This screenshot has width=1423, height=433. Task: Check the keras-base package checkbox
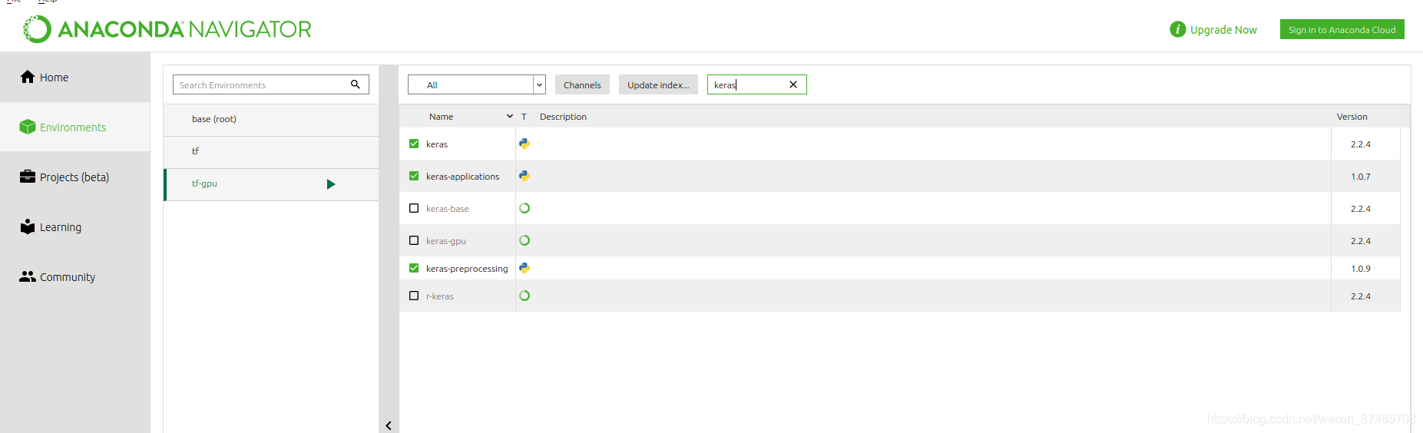pos(414,208)
